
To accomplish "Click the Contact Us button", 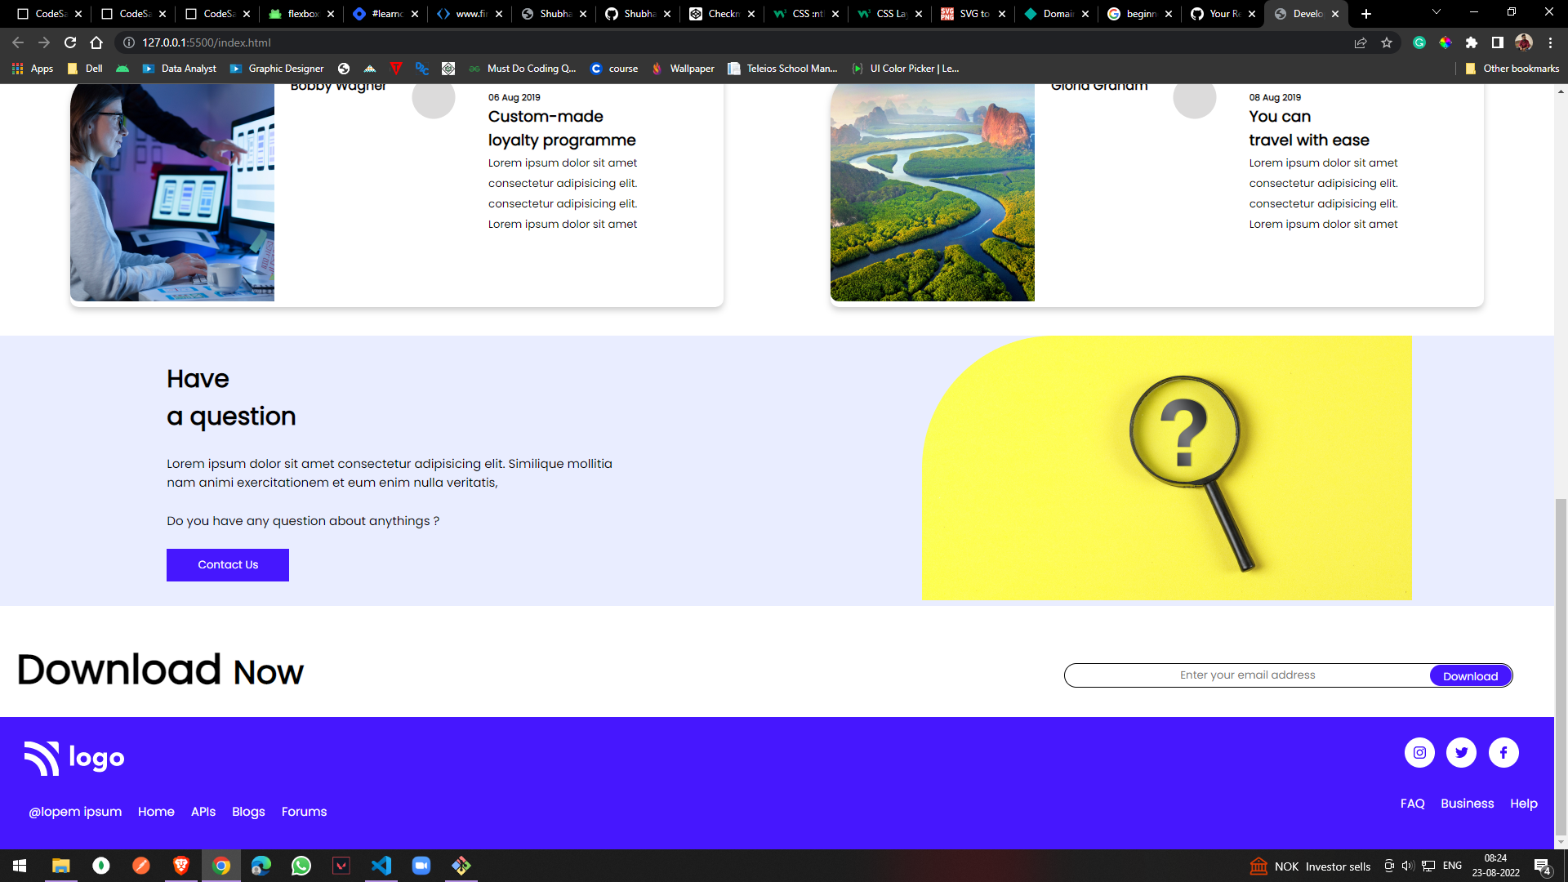I will pyautogui.click(x=227, y=564).
